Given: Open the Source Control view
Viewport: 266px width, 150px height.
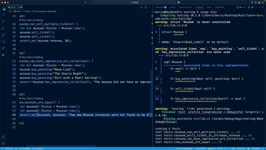Looking at the screenshot, I should click(3, 22).
